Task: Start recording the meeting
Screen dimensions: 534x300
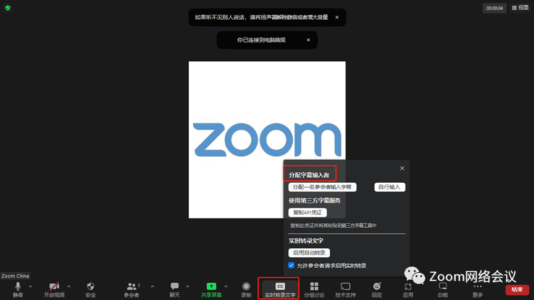Action: [x=246, y=290]
